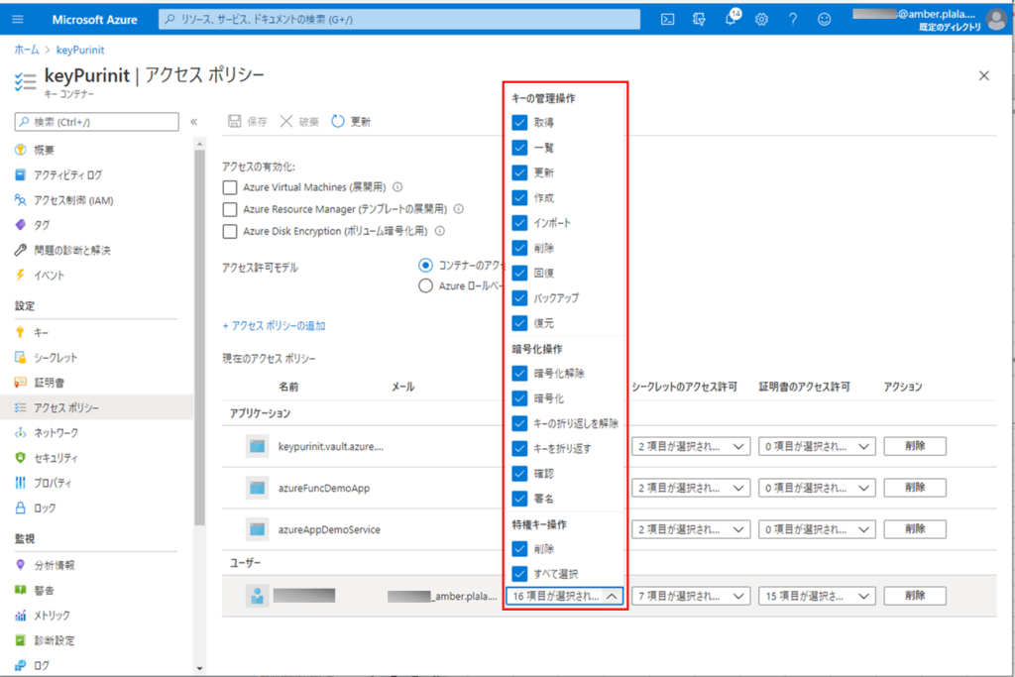Click the keypurinit.vault.azure application icon

(x=257, y=447)
